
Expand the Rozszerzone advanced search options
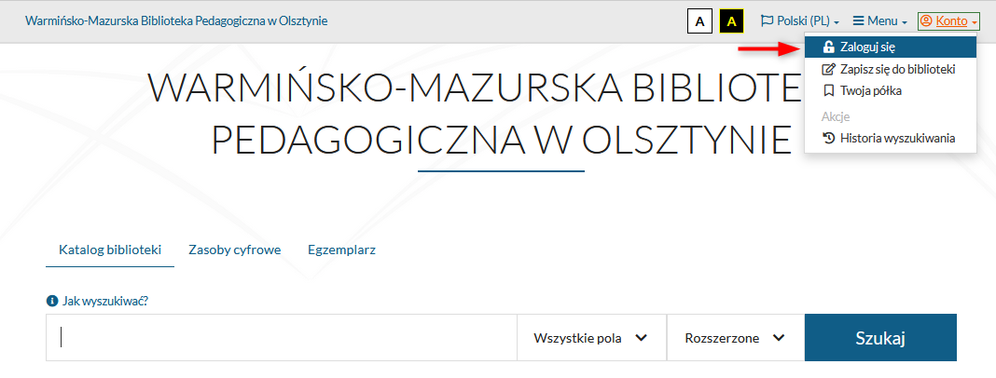(x=736, y=338)
